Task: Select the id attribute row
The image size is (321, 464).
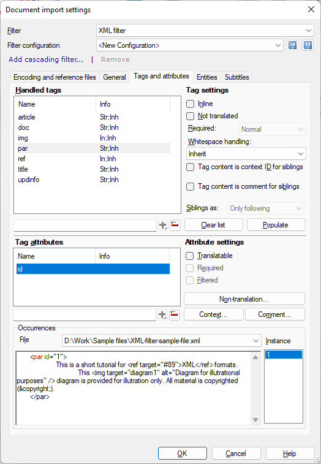Action: (x=93, y=269)
